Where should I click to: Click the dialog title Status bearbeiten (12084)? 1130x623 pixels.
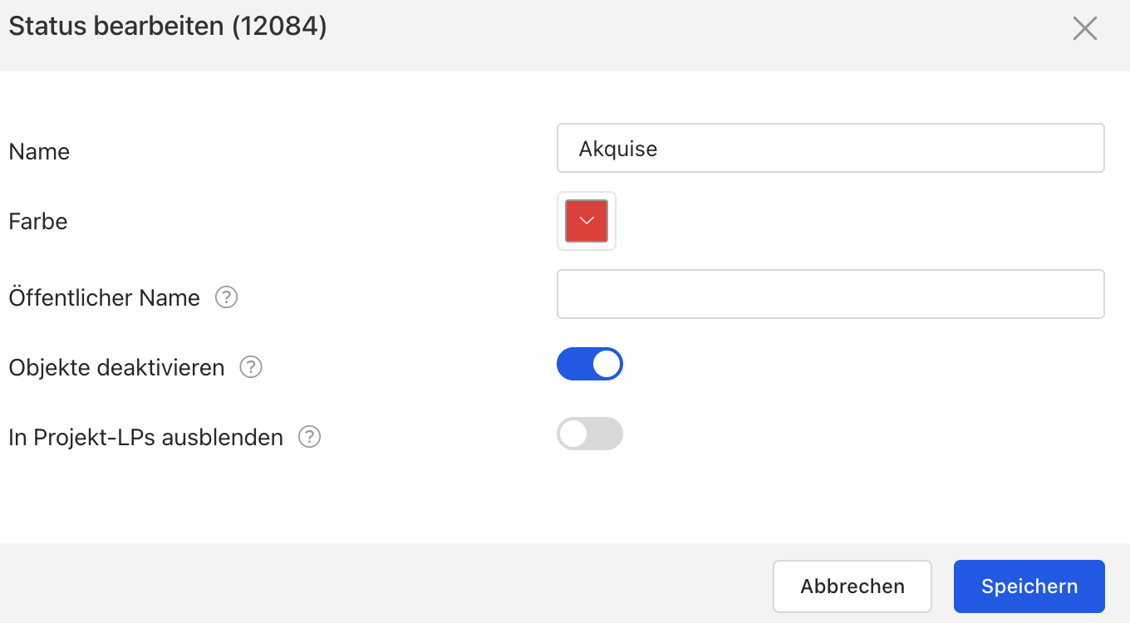point(168,27)
